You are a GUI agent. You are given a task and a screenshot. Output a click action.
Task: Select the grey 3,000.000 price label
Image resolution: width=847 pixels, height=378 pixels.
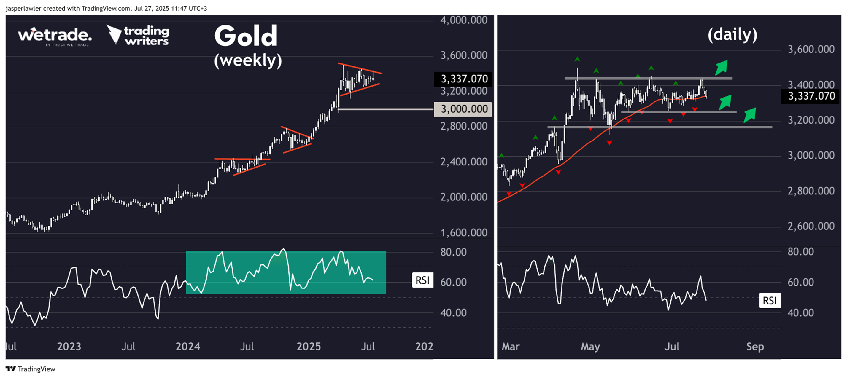point(463,109)
